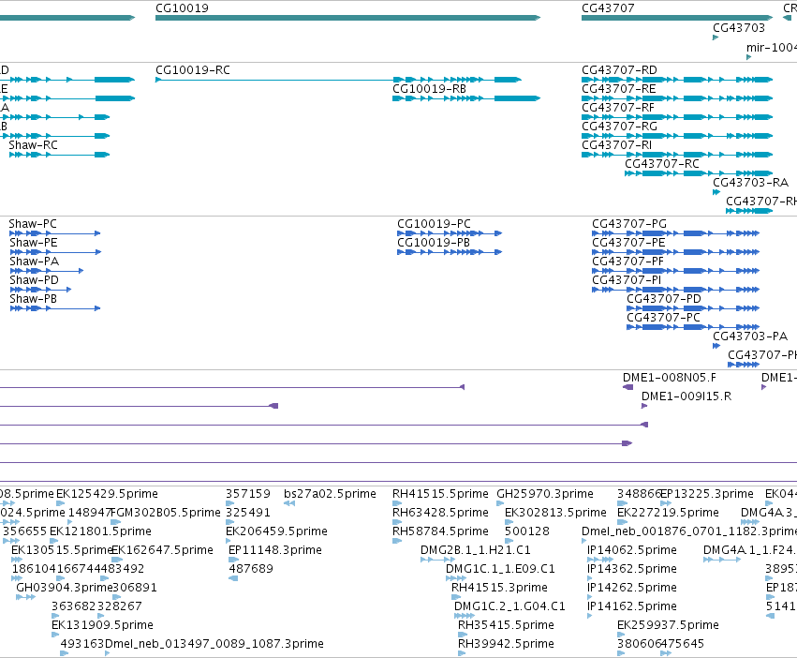Click the FGM302B05.5prime EST label
This screenshot has width=797, height=658.
pyautogui.click(x=166, y=513)
